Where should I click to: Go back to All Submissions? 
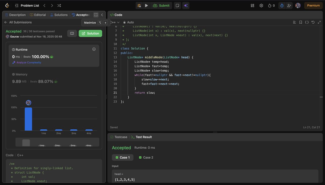coord(18,22)
